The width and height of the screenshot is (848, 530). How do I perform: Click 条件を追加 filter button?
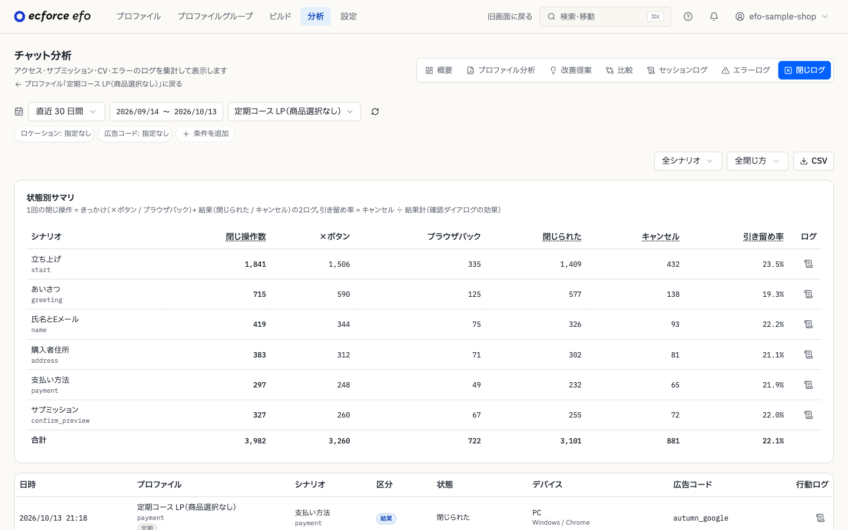[x=206, y=134]
